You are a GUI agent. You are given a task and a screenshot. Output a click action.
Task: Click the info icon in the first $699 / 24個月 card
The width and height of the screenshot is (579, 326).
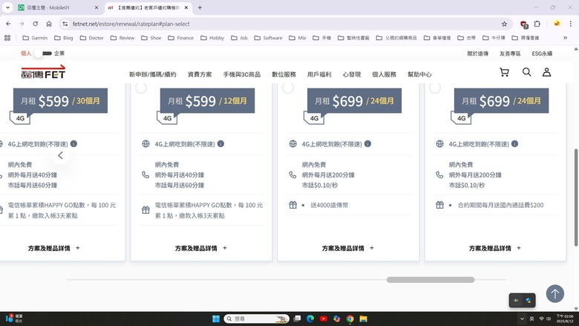coord(367,143)
